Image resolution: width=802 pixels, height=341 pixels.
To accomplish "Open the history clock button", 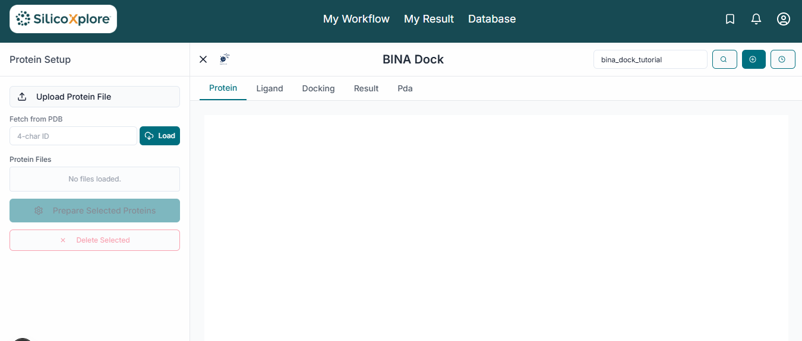I will pyautogui.click(x=783, y=59).
